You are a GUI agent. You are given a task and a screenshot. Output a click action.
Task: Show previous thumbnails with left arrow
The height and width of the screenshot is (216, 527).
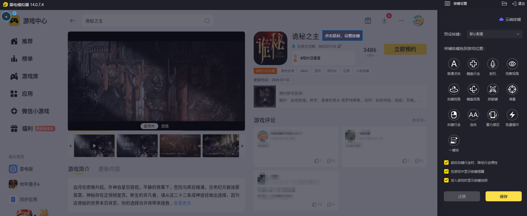70,146
